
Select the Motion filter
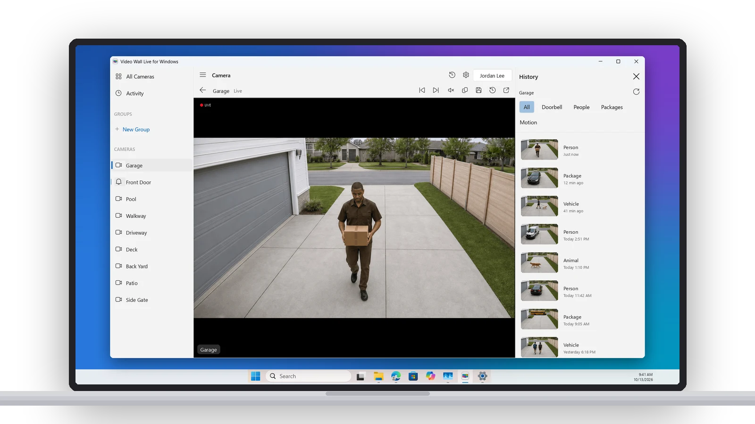[x=528, y=122]
